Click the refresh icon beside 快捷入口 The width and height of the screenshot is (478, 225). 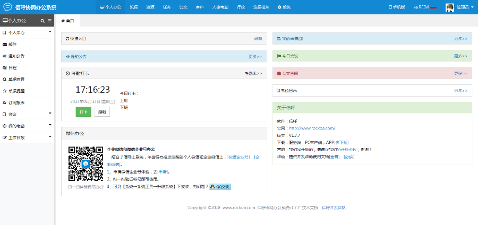[x=67, y=39]
